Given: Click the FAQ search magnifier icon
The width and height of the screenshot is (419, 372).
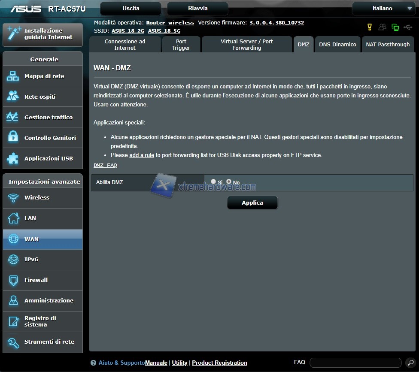Looking at the screenshot, I should (x=410, y=363).
